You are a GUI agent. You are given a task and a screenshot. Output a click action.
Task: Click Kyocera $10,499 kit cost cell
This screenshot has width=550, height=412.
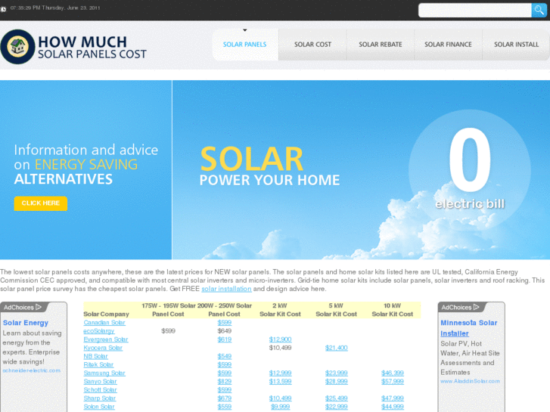point(280,348)
